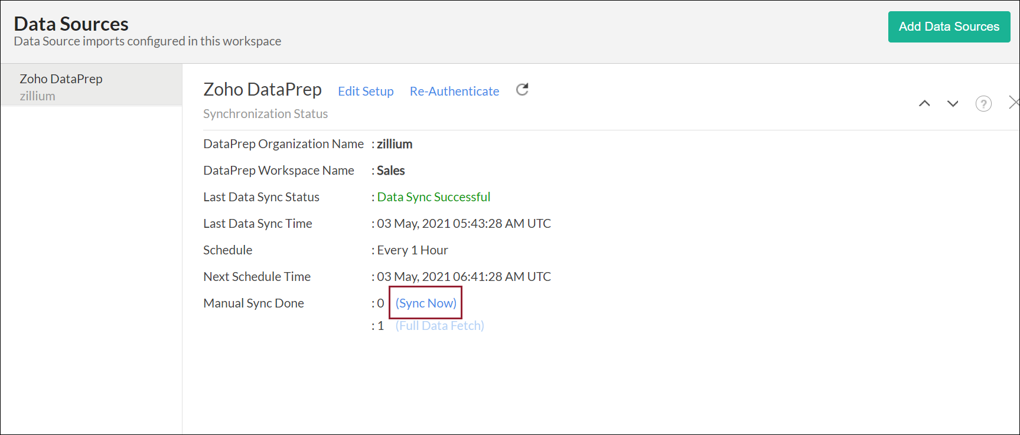Click the Every 1 Hour schedule value
Viewport: 1020px width, 435px height.
[x=412, y=250]
